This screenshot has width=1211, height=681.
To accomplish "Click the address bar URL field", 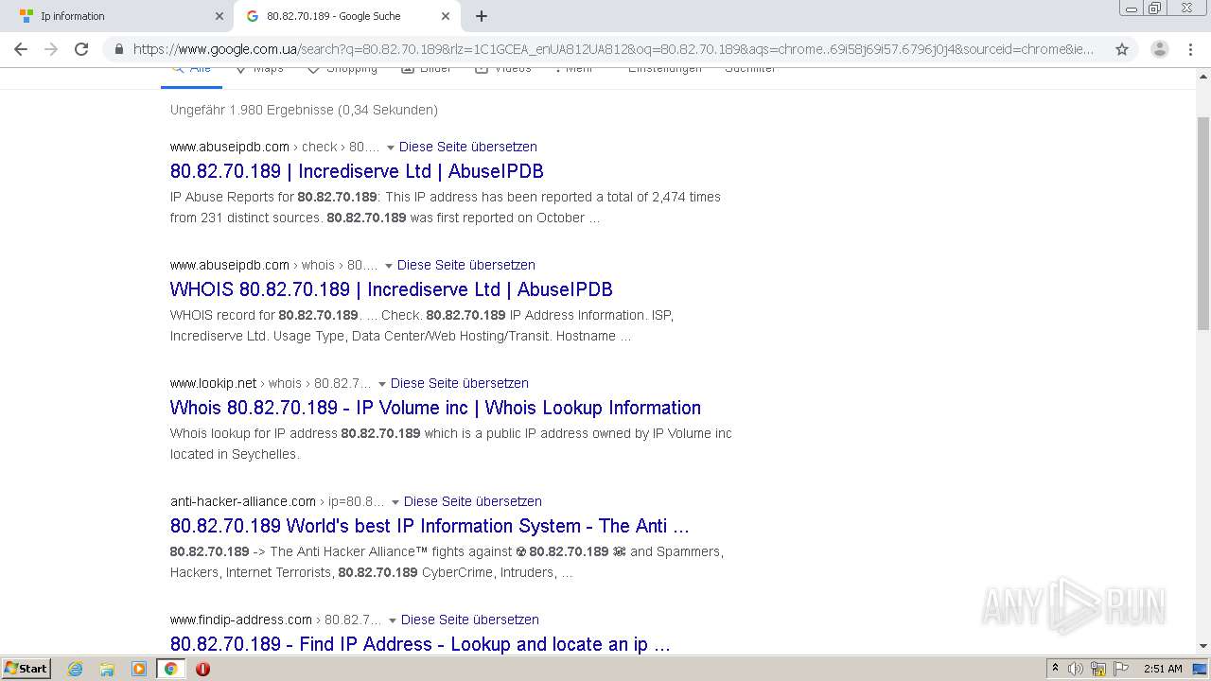I will 613,49.
